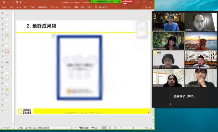218x132 pixels.
Task: Select slide 5 thumbnail
Action: tap(7, 35)
